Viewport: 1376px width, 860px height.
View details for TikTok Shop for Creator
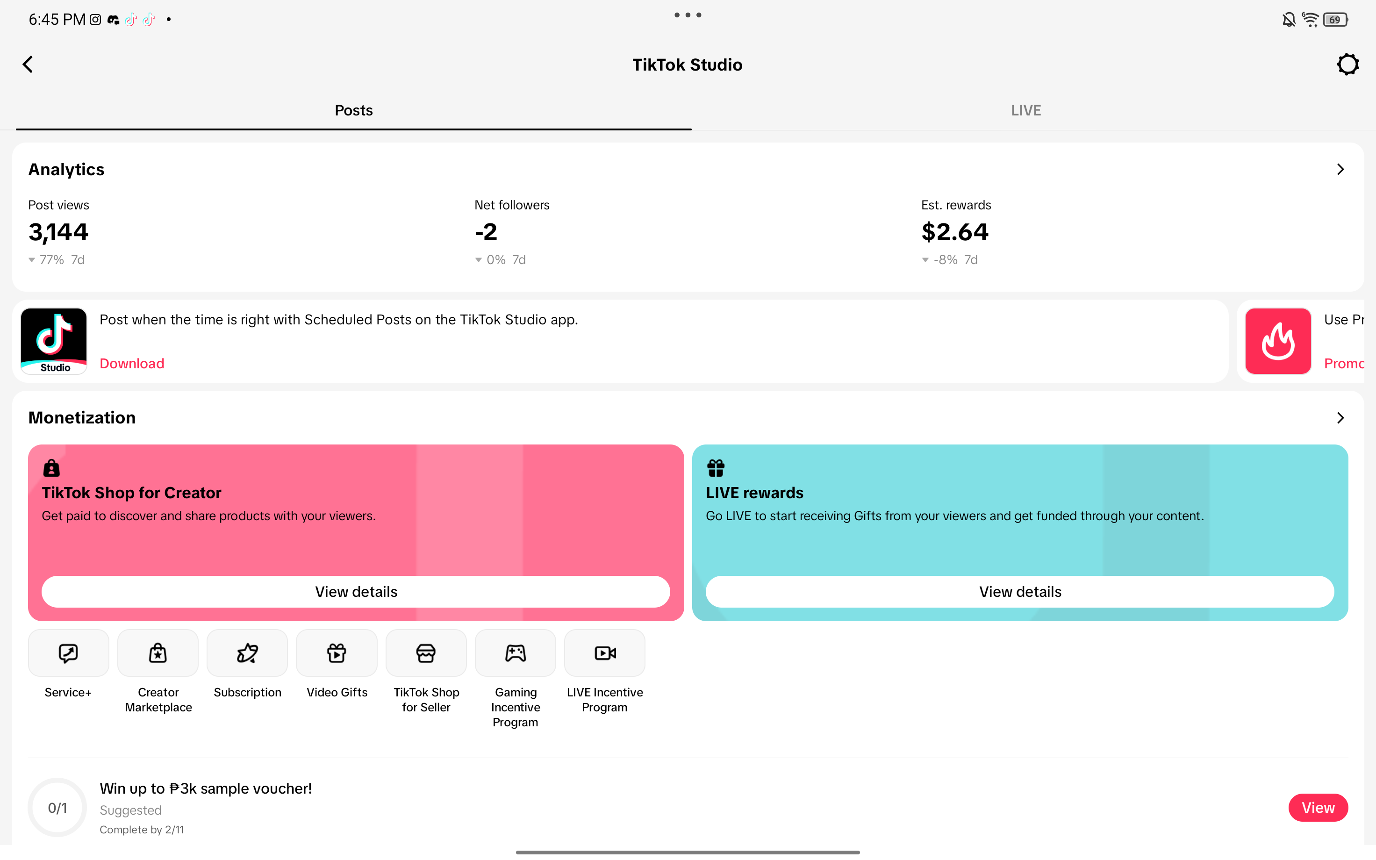point(356,592)
